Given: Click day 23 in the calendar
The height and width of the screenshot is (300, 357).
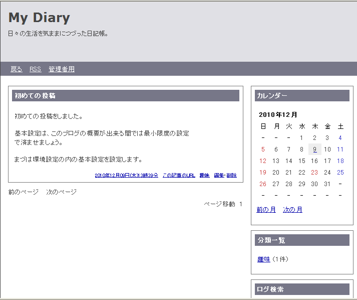Looking at the screenshot, I should [314, 172].
